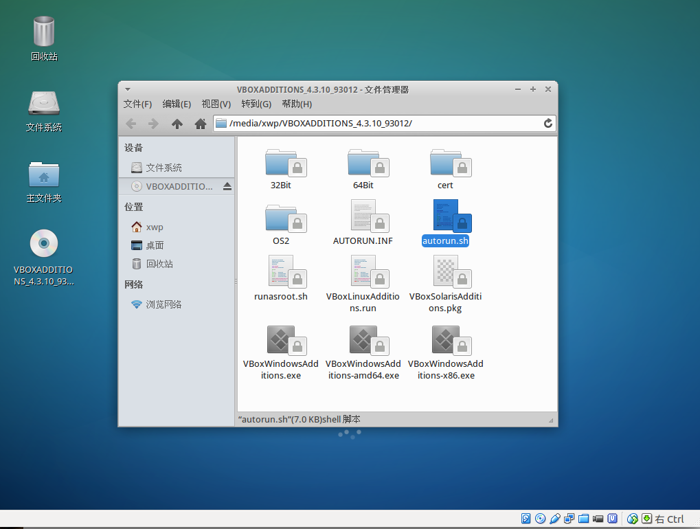
Task: Click the VirtualBox USB pen status icon
Action: point(554,518)
